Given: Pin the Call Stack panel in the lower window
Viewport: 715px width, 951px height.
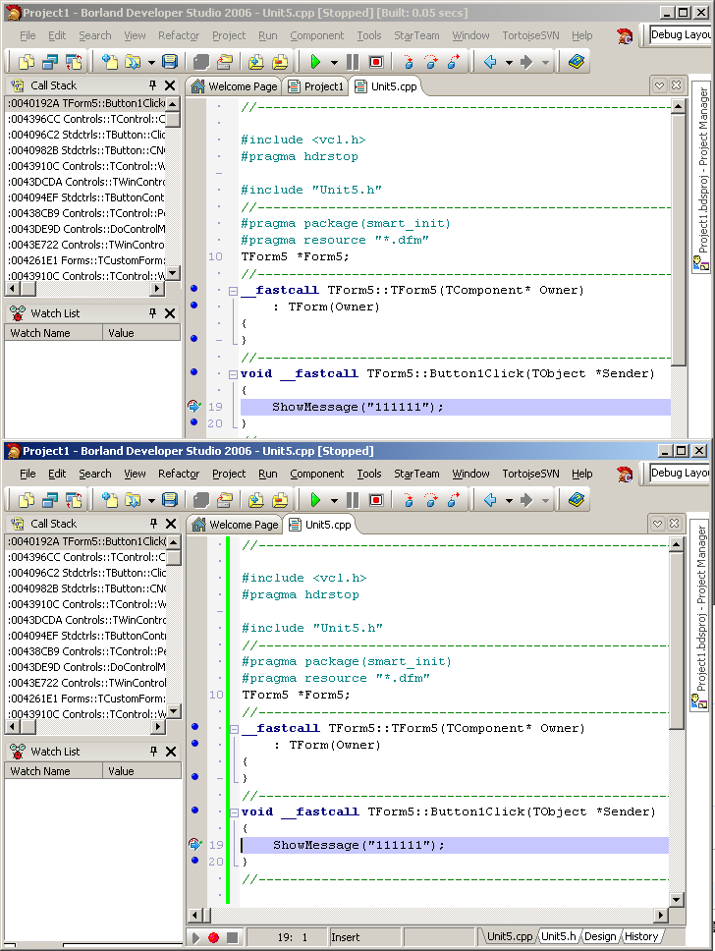Looking at the screenshot, I should [152, 524].
